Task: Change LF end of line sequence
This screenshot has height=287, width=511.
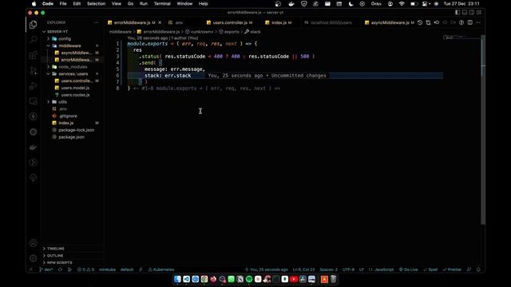Action: 362,269
